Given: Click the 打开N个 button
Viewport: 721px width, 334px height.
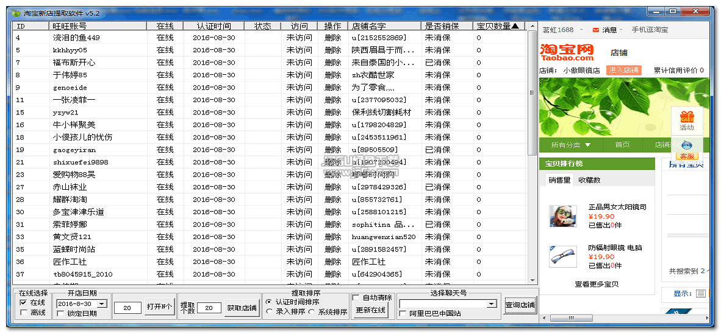Looking at the screenshot, I should coord(159,308).
